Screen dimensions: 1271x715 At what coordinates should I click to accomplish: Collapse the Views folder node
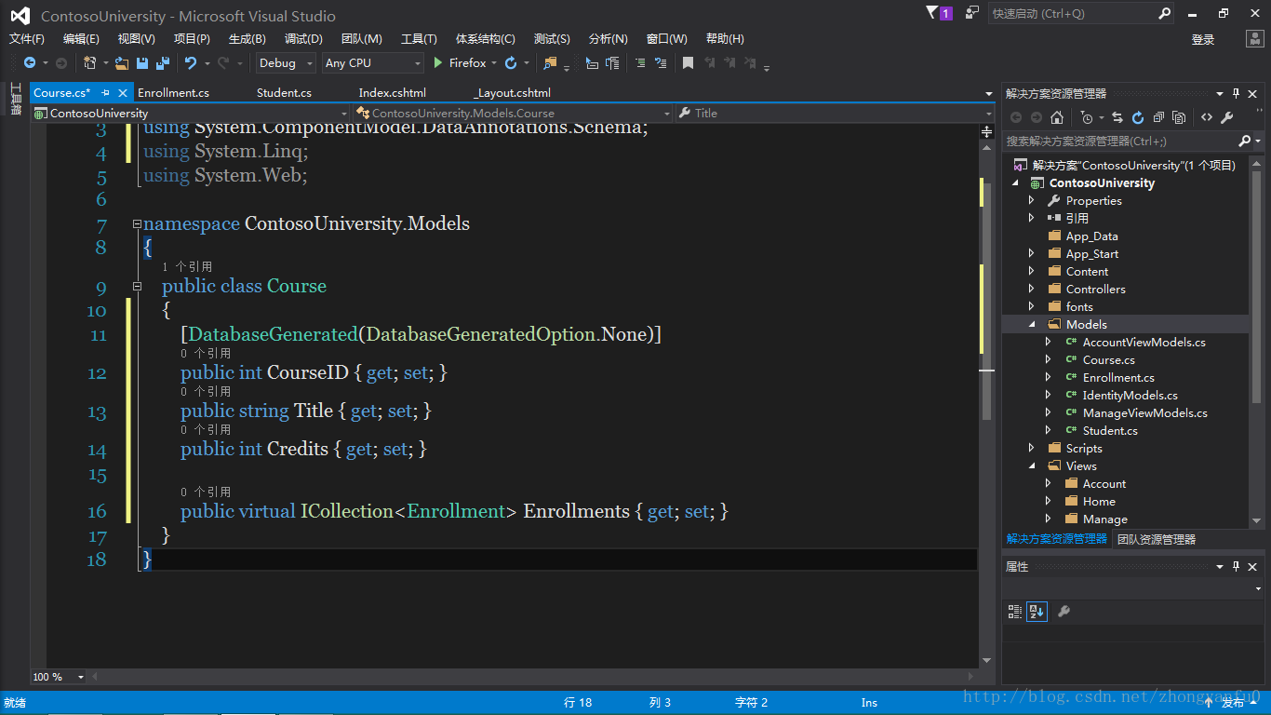pos(1031,465)
